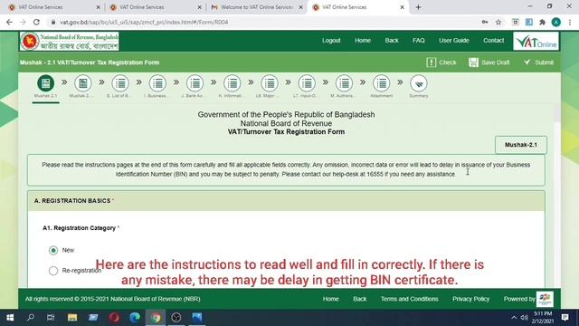The image size is (579, 326).
Task: Click the Submit checkmark icon
Action: coord(527,62)
